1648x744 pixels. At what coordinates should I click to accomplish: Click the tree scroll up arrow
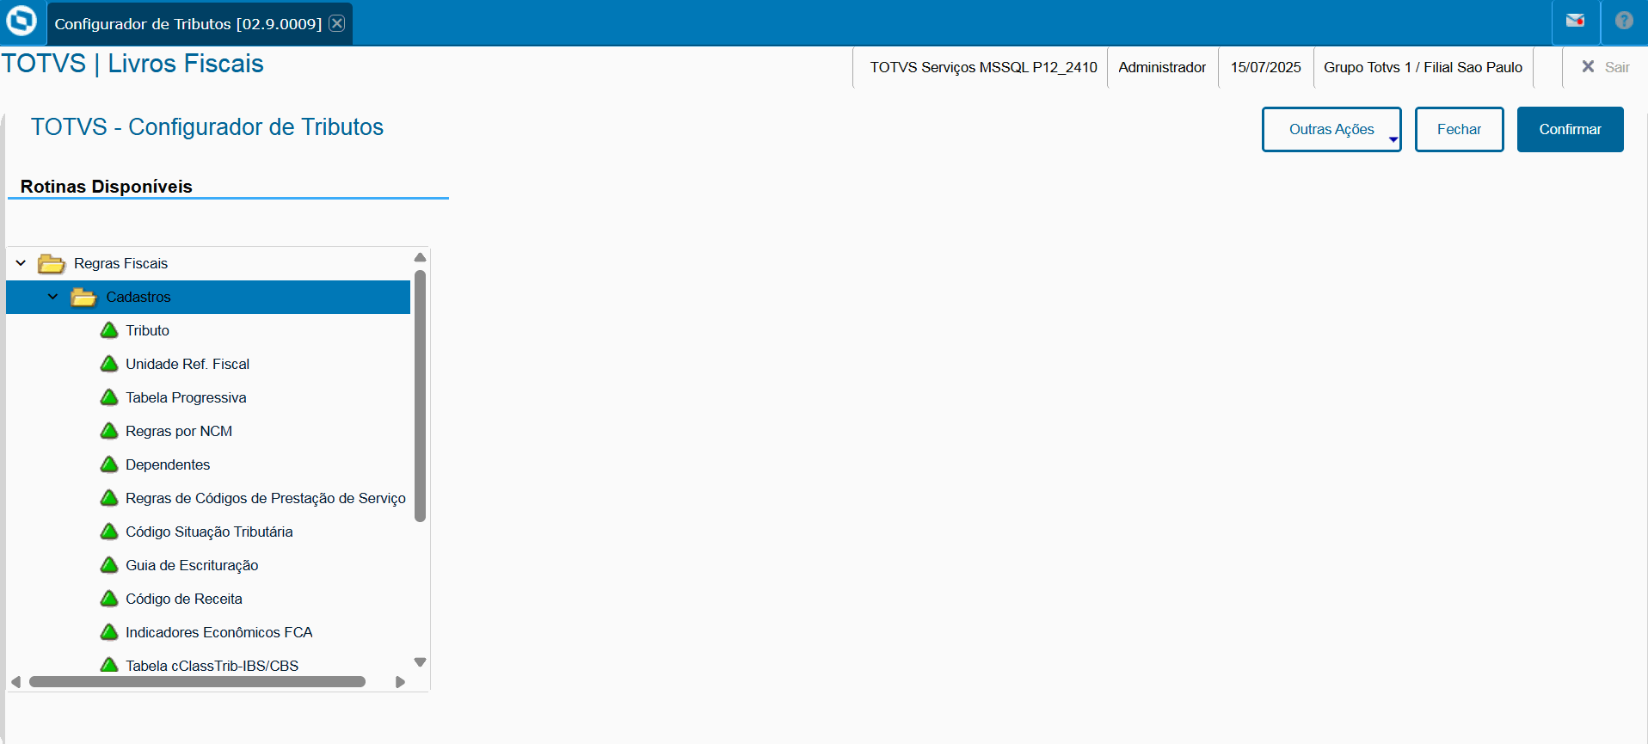click(x=420, y=257)
